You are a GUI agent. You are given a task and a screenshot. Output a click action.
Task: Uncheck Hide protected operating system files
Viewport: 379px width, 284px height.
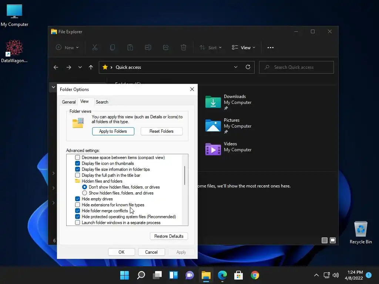tap(78, 217)
